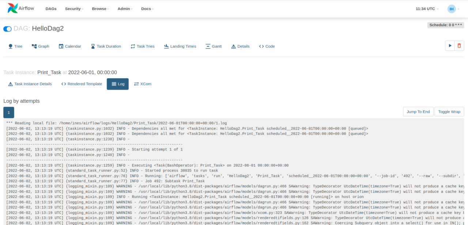This screenshot has height=225, width=468.
Task: View the Task Duration chart
Action: pyautogui.click(x=106, y=46)
